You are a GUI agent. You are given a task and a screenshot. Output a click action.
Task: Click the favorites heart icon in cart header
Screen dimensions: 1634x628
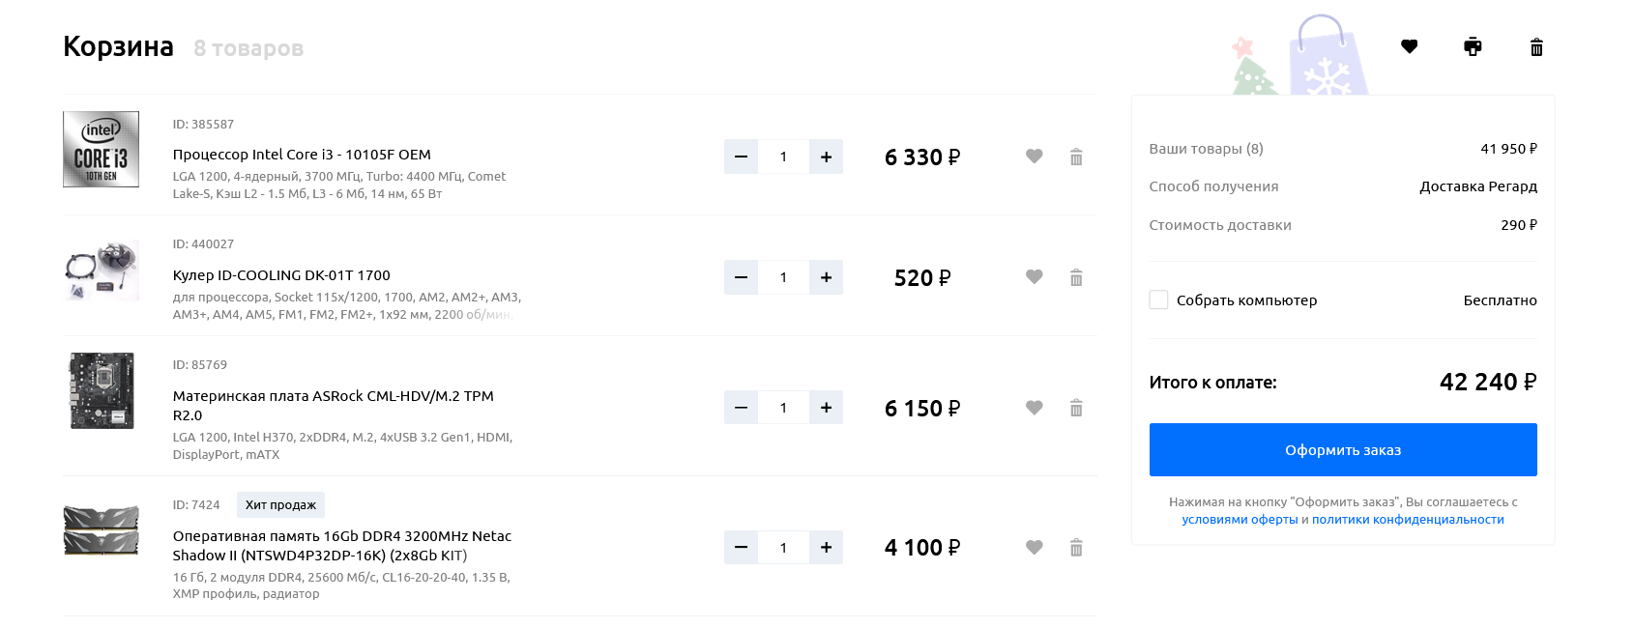coord(1409,46)
